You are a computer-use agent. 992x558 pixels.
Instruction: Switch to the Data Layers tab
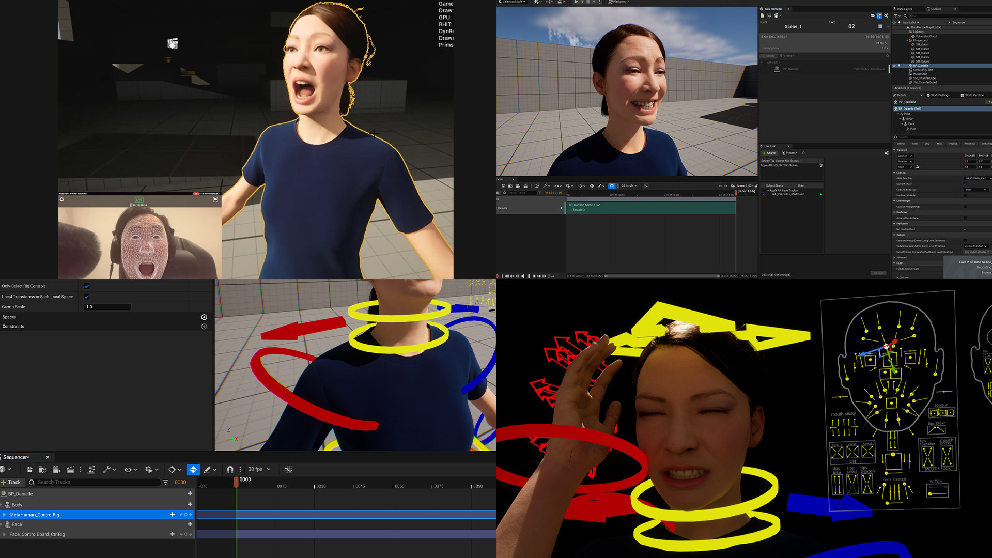pos(904,9)
